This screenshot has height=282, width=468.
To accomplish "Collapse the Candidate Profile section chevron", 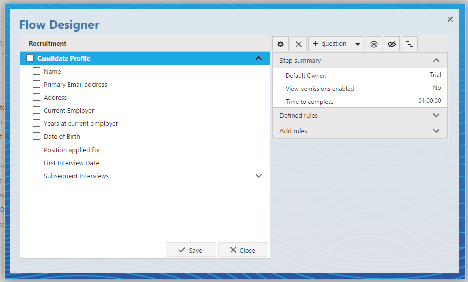I will tap(259, 58).
